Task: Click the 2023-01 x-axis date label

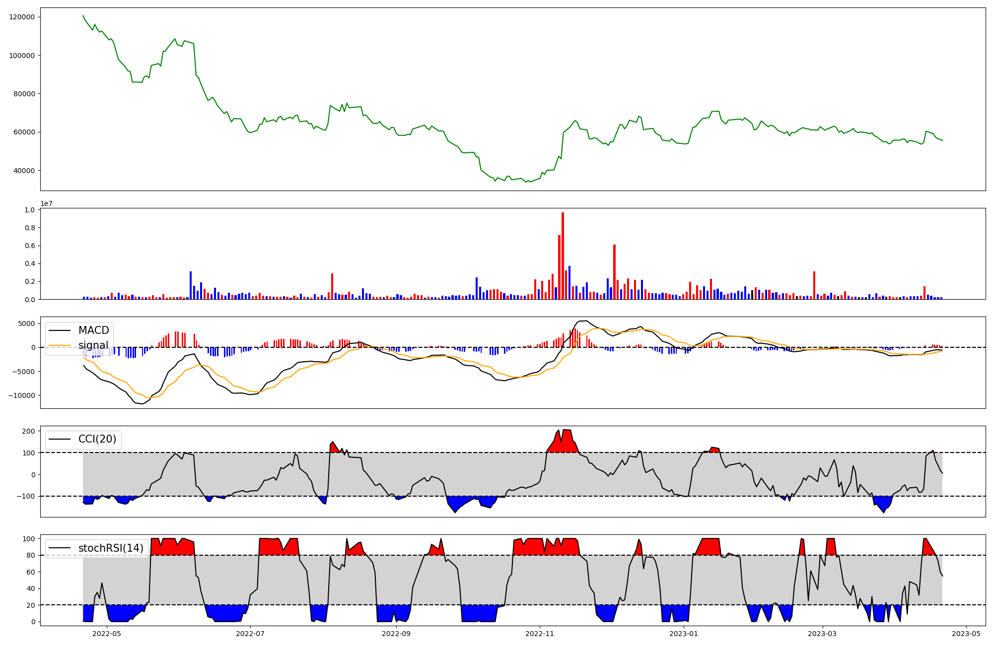Action: 684,634
